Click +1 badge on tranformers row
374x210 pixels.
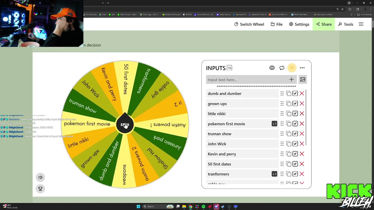click(x=274, y=174)
